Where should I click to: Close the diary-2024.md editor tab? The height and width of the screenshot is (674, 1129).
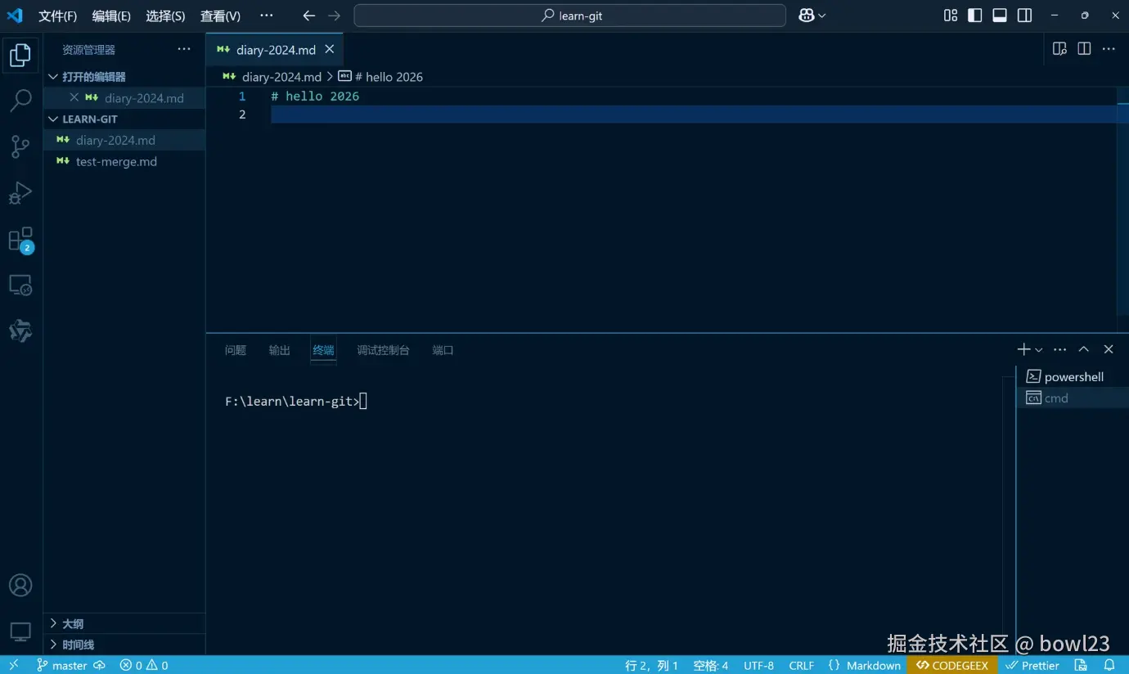[330, 49]
